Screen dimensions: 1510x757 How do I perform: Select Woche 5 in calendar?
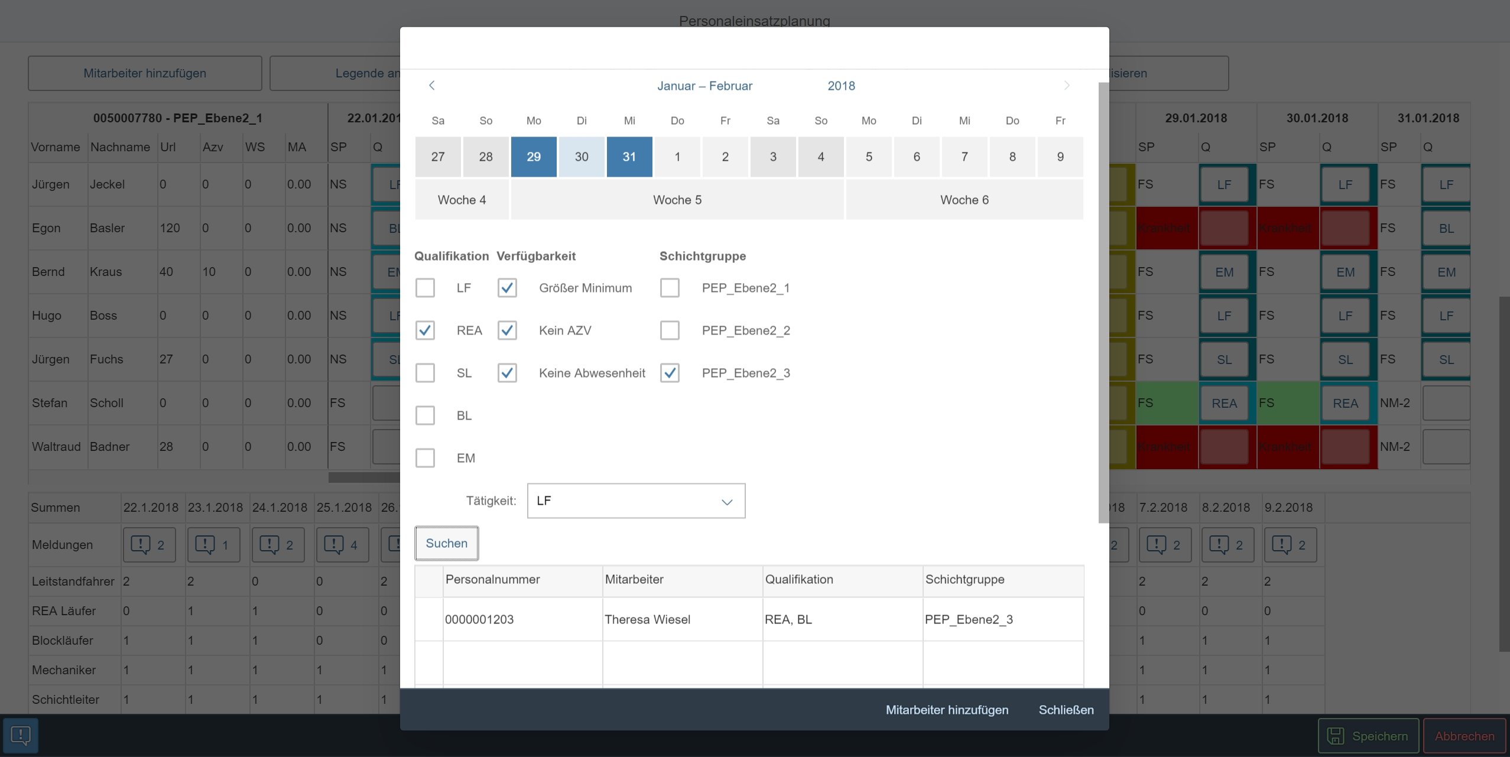[677, 200]
